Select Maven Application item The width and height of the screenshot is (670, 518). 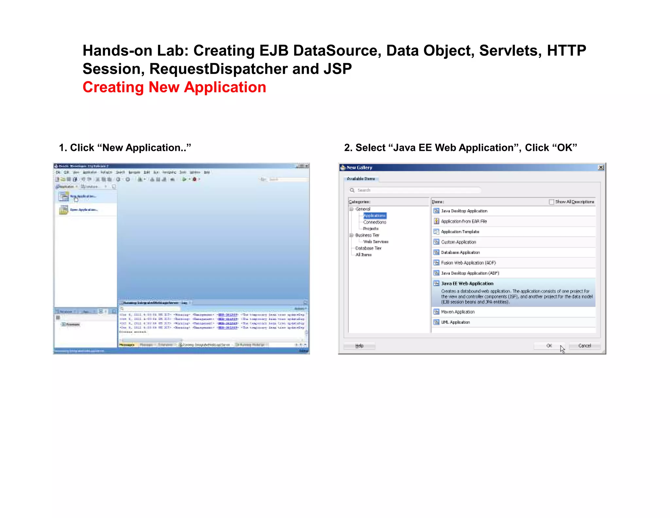click(514, 312)
